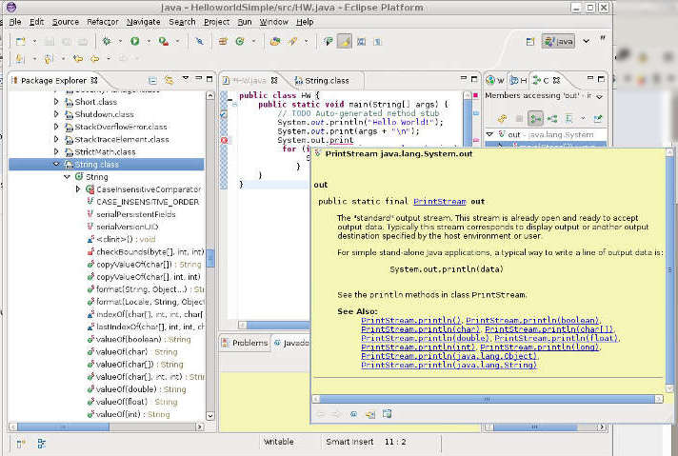The height and width of the screenshot is (456, 678).
Task: Click the Package Explorer scroll-down arrow
Action: coord(210,416)
